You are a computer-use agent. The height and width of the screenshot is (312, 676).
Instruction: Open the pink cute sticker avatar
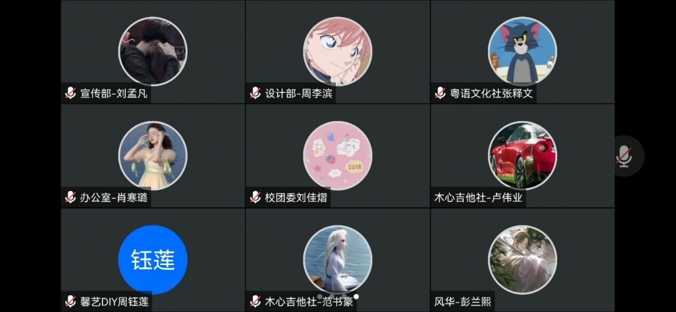(x=337, y=156)
